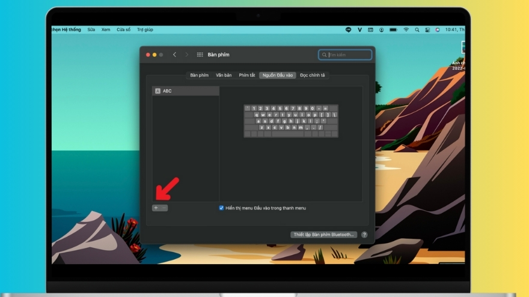Select the Nguồn Đầu vào tab
The image size is (529, 297).
point(278,75)
